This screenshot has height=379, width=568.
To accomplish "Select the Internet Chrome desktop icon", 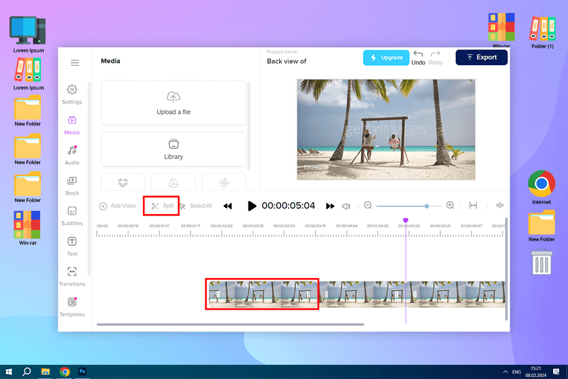I will (541, 187).
